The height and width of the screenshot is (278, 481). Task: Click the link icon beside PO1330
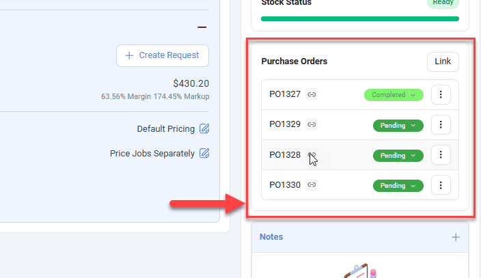click(x=312, y=185)
